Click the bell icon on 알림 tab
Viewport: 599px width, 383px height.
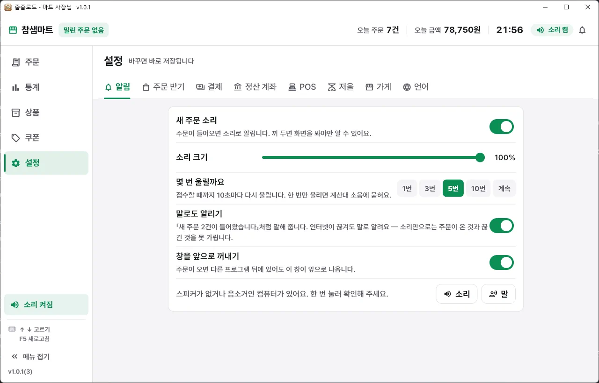(x=109, y=87)
